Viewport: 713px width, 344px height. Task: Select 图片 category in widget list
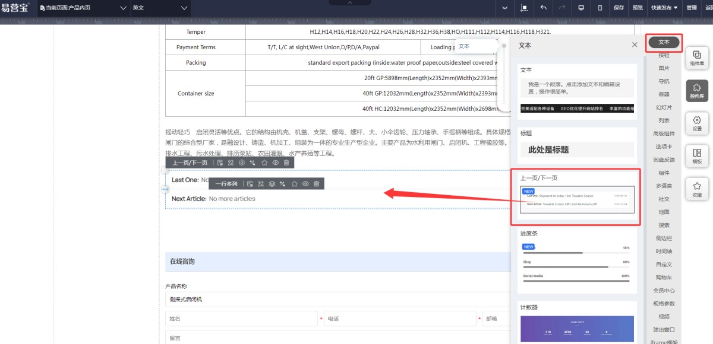pyautogui.click(x=664, y=68)
